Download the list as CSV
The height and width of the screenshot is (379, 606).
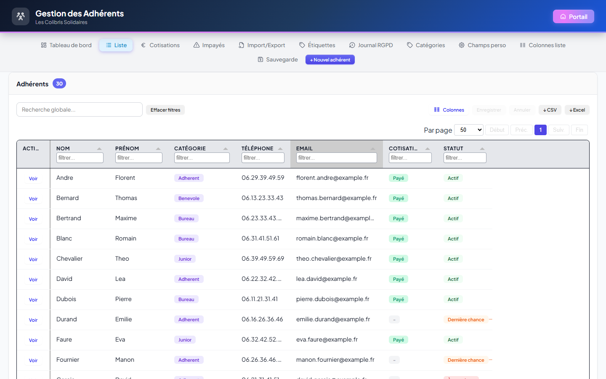(x=550, y=110)
